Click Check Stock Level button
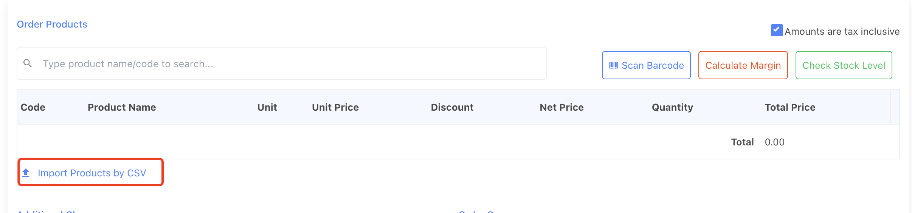The width and height of the screenshot is (912, 213). pos(844,65)
